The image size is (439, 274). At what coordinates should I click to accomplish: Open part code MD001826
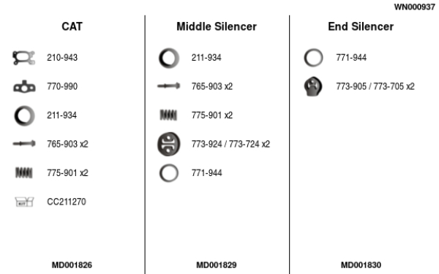72,265
